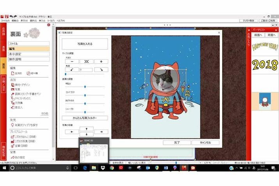279x186 pixels.
Task: Open 色の指定 background color option
Action: 18,158
